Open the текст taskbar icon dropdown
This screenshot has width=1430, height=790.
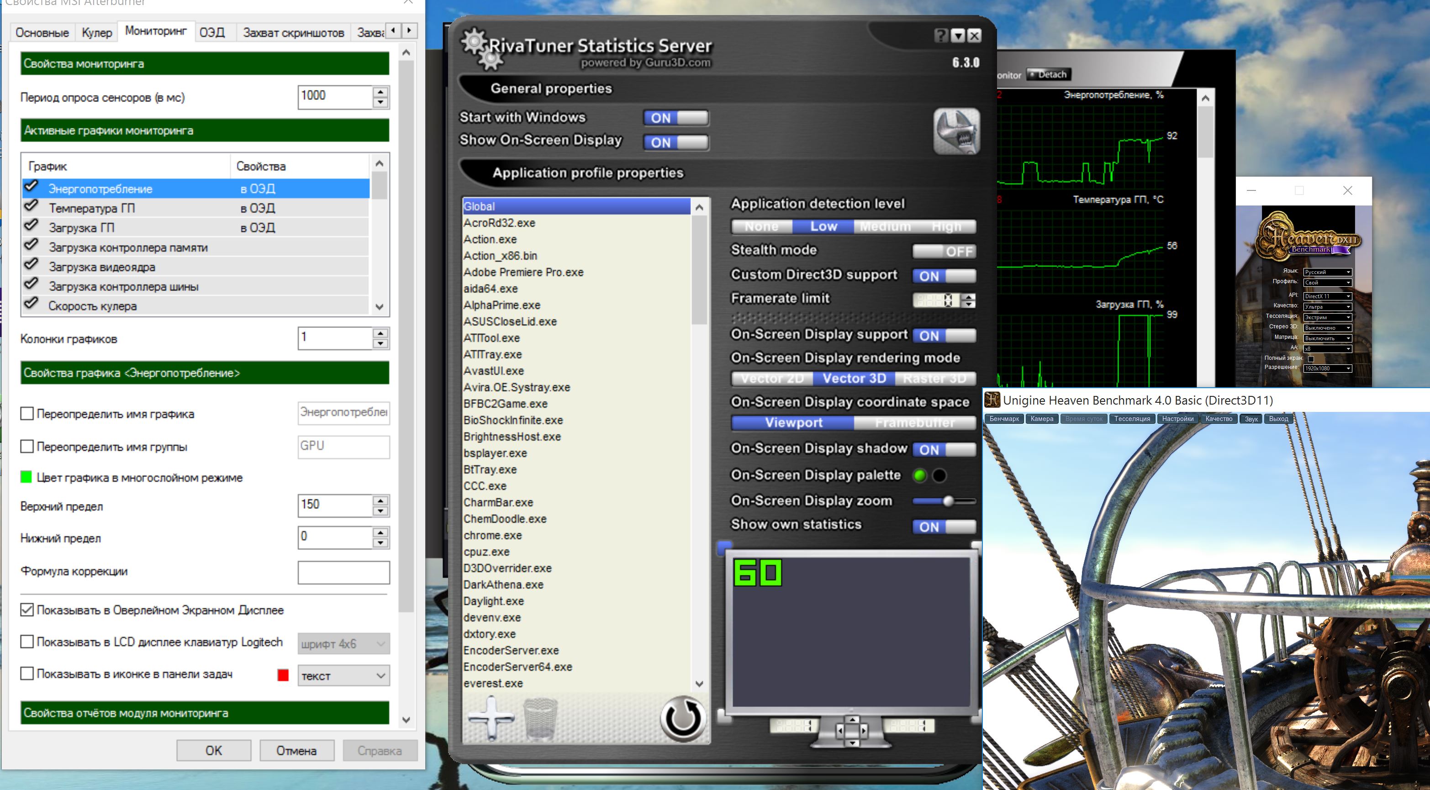coord(343,676)
